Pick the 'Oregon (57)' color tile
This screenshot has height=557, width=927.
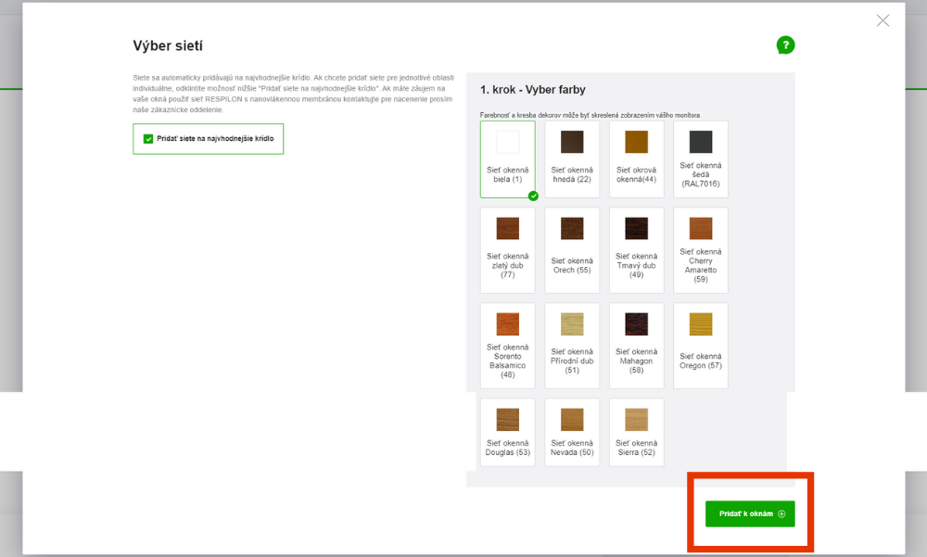[x=701, y=345]
